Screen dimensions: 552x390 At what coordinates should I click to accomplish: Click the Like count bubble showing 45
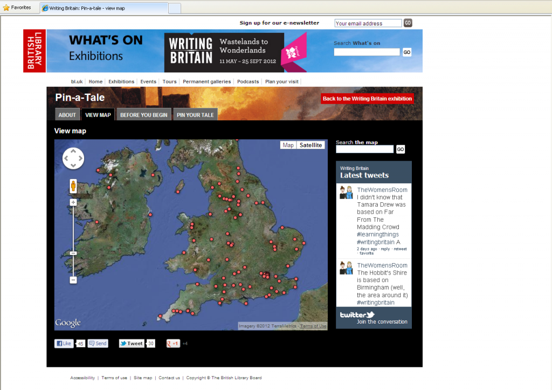pos(81,344)
